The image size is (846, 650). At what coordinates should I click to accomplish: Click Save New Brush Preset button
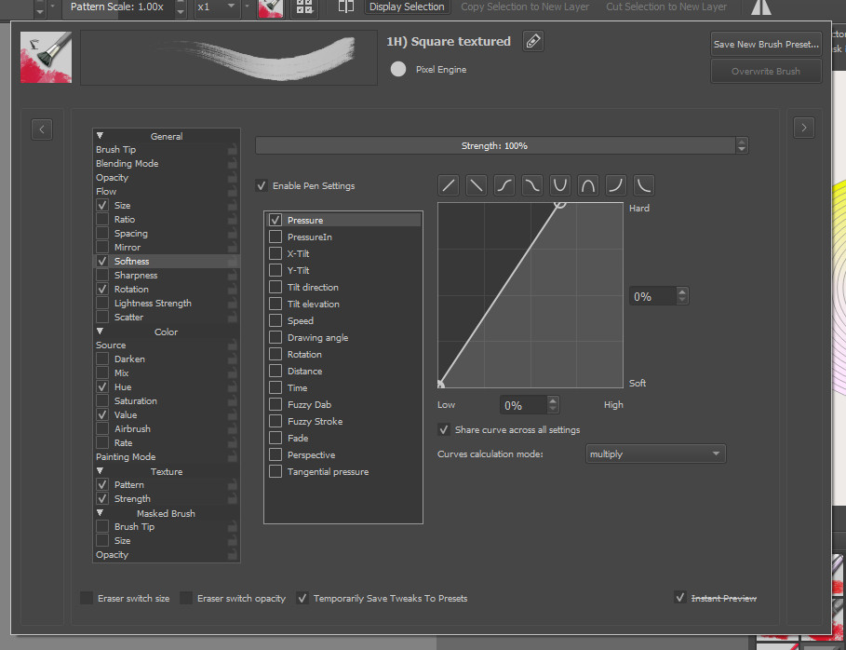tap(766, 44)
